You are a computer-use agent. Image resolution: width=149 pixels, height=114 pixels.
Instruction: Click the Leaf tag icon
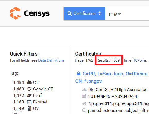[29, 95]
